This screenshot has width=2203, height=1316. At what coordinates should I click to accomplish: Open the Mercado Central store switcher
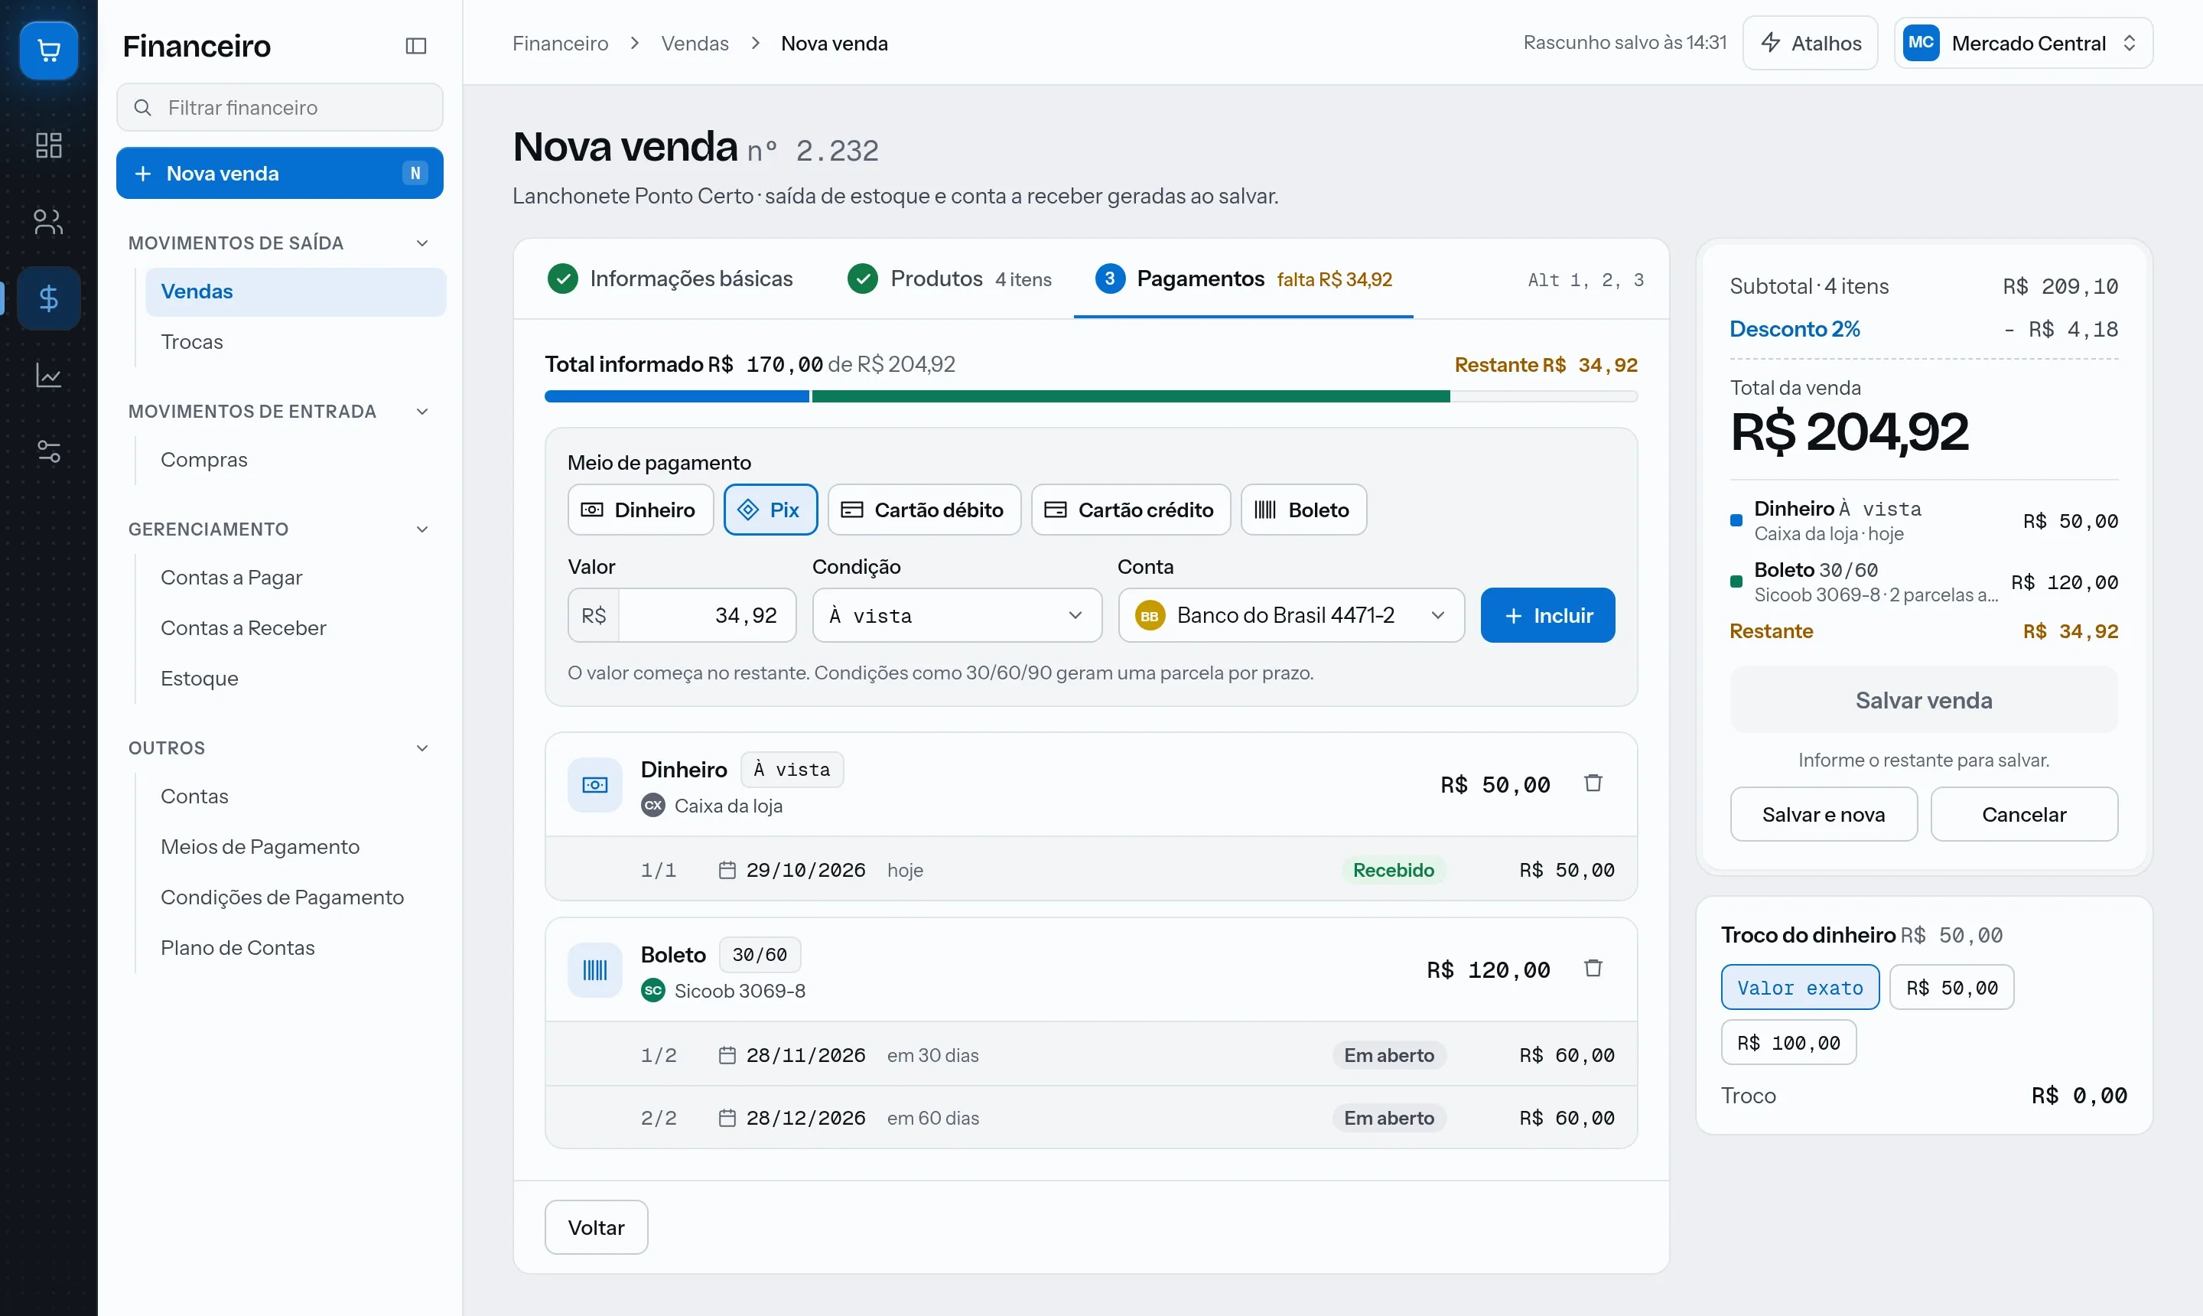tap(2023, 43)
